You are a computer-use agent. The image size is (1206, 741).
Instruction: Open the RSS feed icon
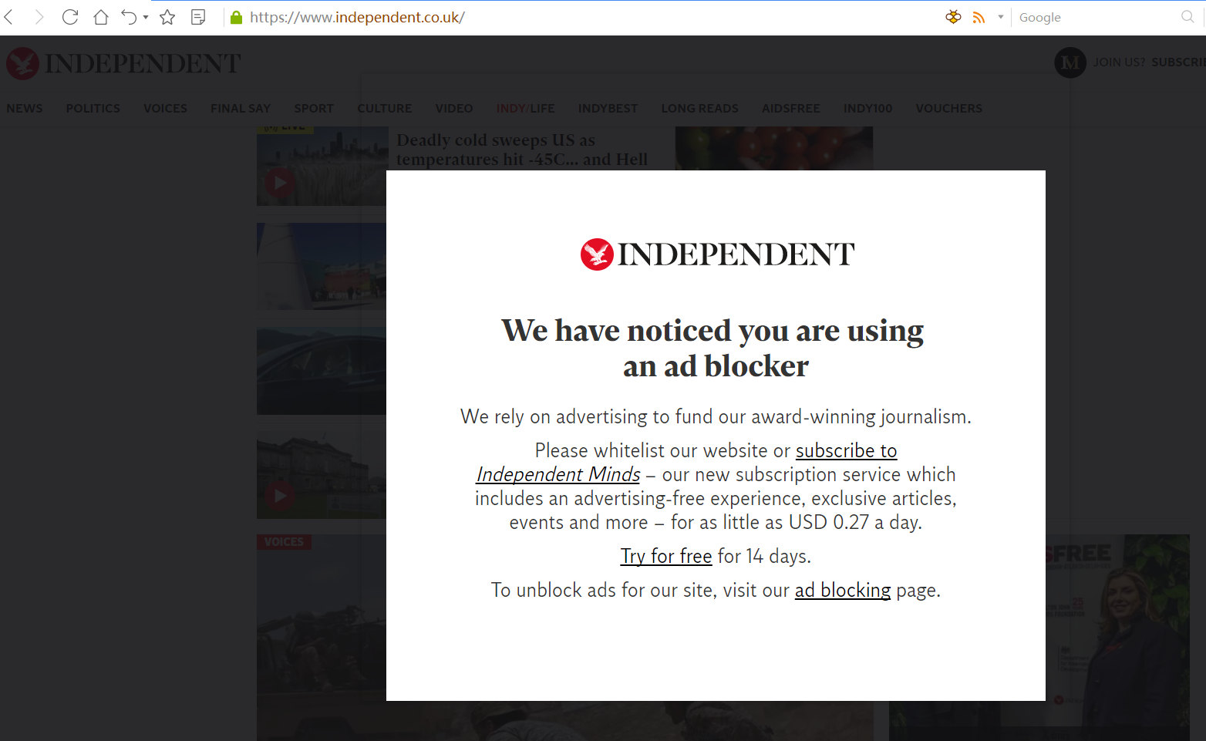(979, 17)
